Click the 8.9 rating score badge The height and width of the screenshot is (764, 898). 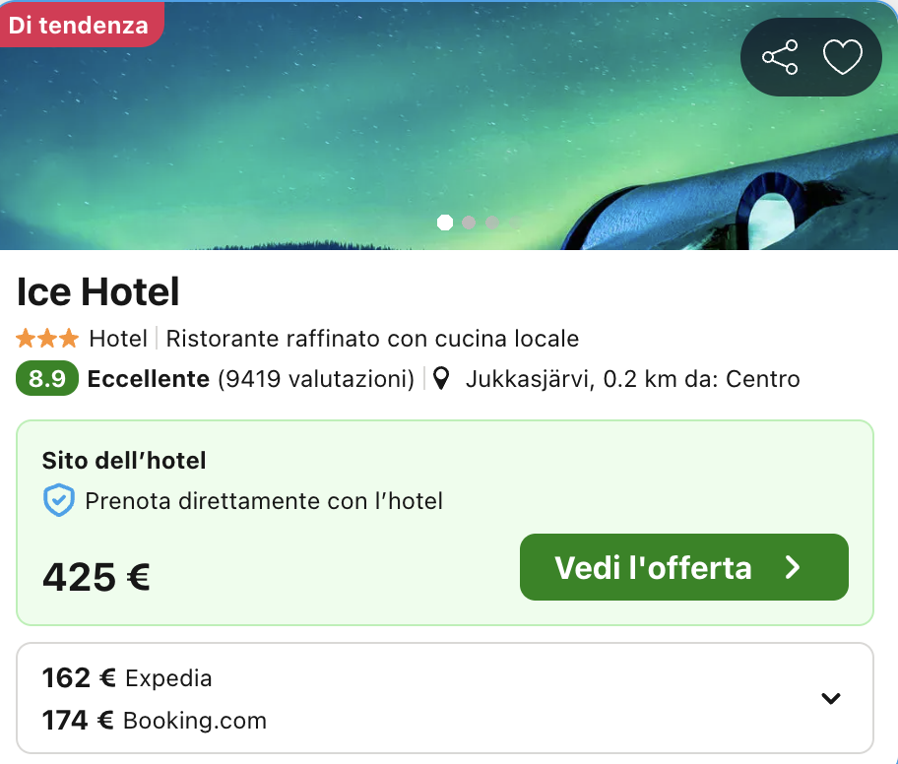(x=46, y=378)
